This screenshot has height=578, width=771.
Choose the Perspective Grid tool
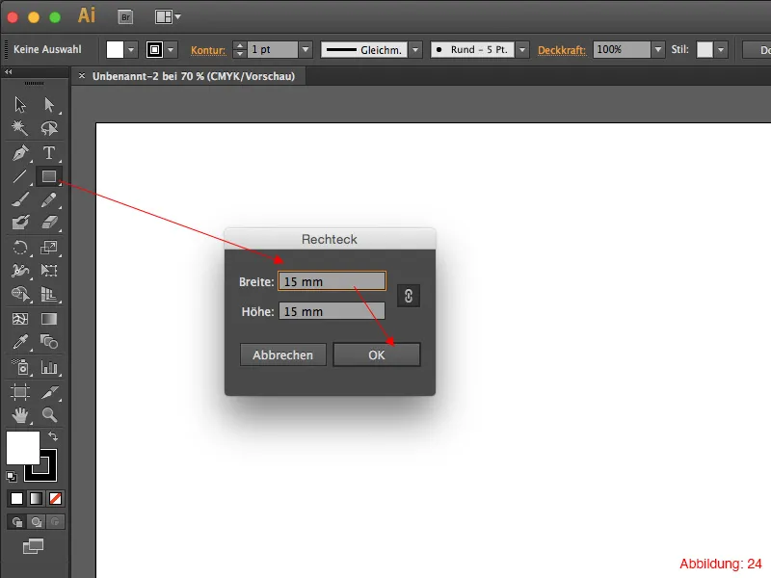click(49, 294)
